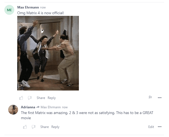Edit Adrianna's comment

151,127
